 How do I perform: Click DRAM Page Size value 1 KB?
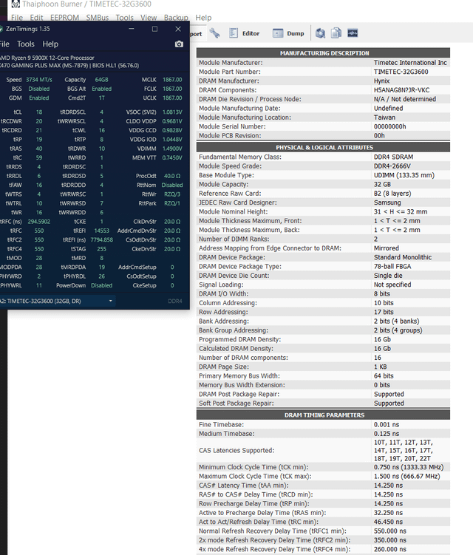point(380,367)
